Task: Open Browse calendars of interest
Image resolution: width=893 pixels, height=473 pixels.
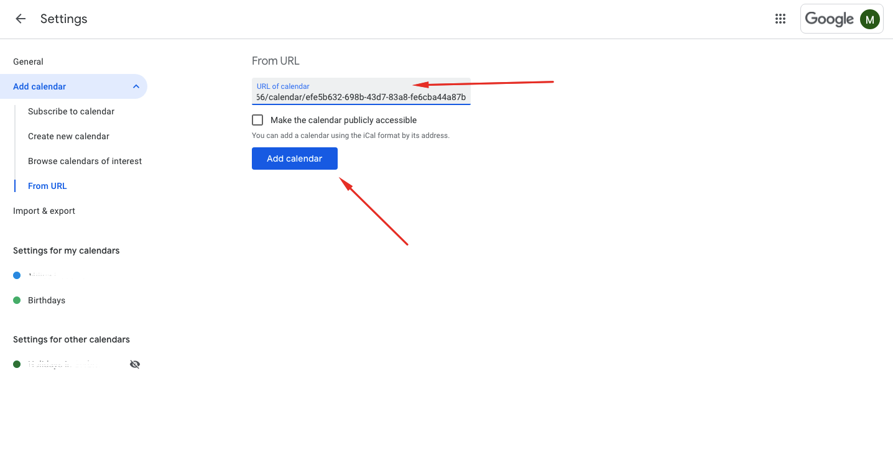Action: [85, 161]
